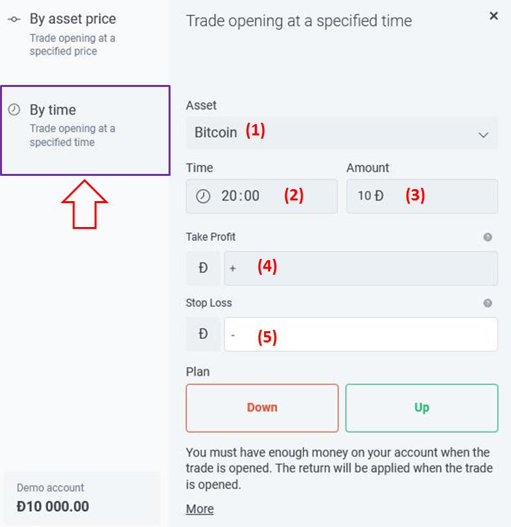Image resolution: width=511 pixels, height=527 pixels.
Task: Select the By time tab
Action: [x=85, y=129]
